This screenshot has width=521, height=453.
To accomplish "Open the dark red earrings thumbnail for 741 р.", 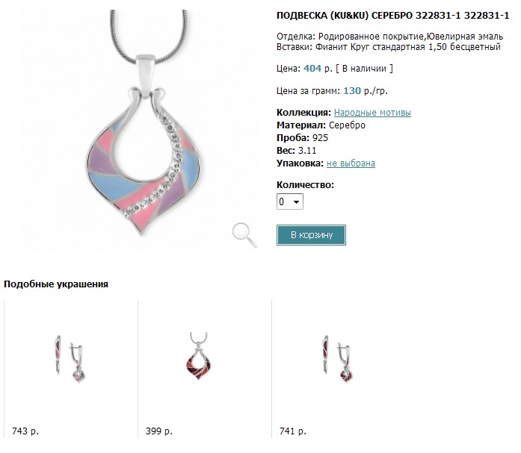I will (338, 359).
